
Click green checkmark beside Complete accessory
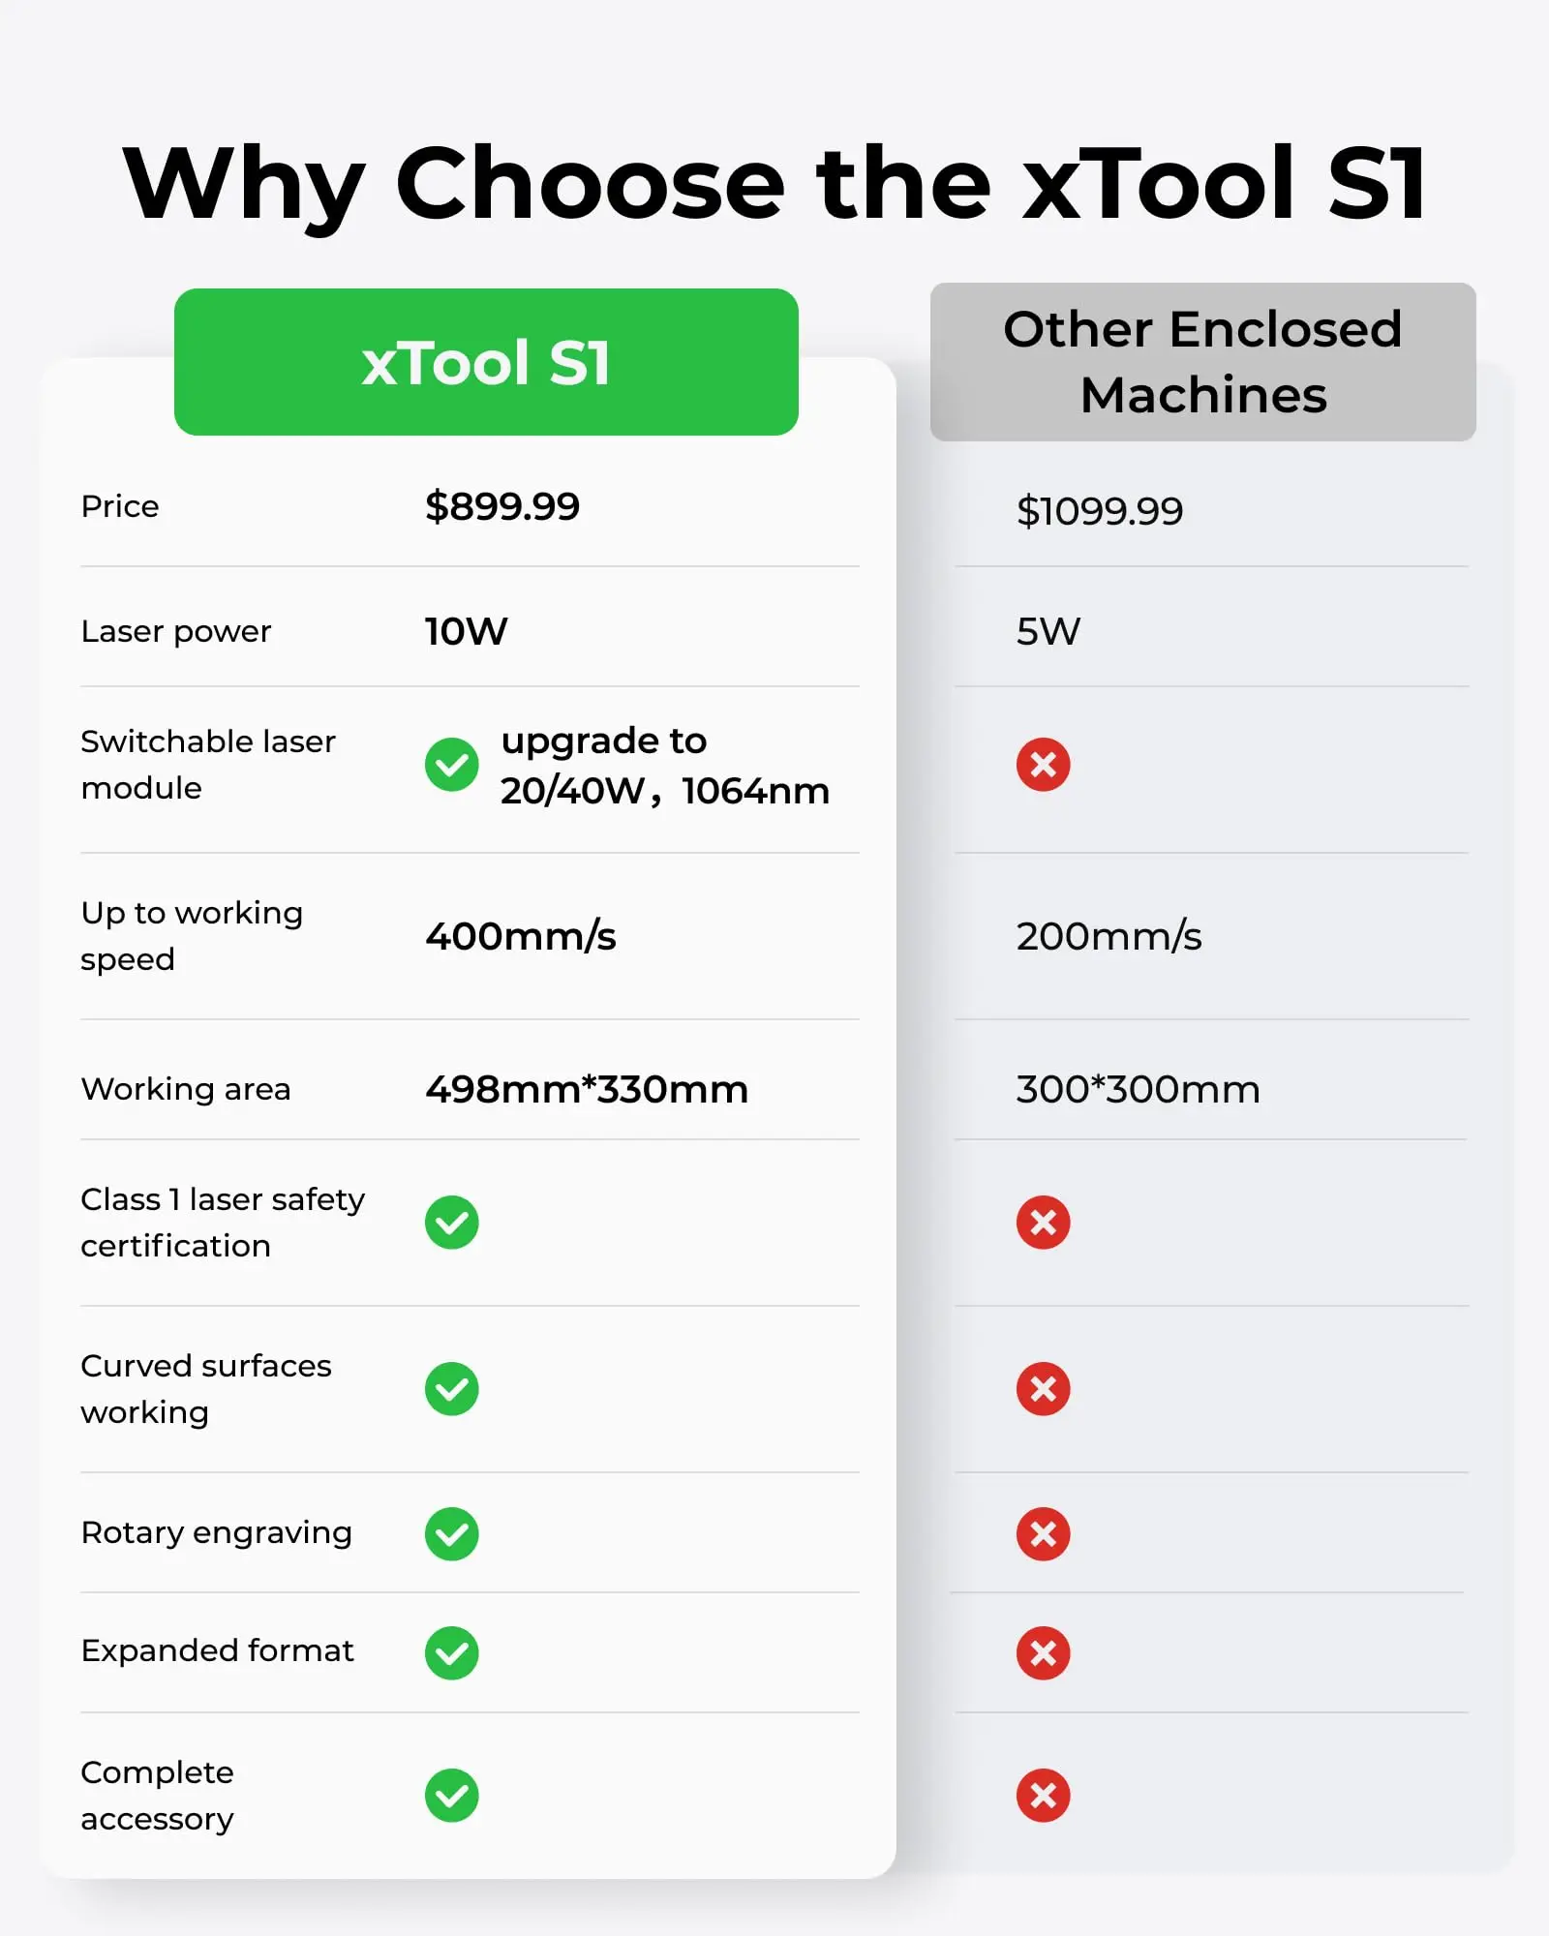pos(452,1796)
